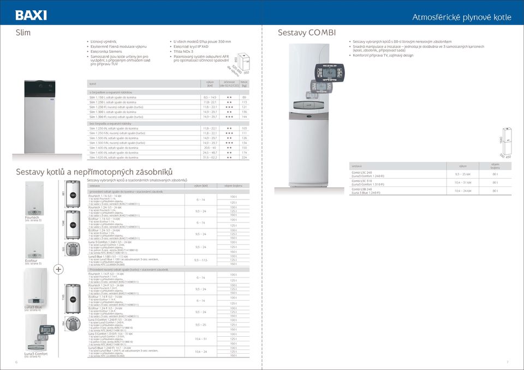Click the row "Slim 1.490 iN, odtah spalin do komína"
This screenshot has width=524, height=370.
click(168, 153)
